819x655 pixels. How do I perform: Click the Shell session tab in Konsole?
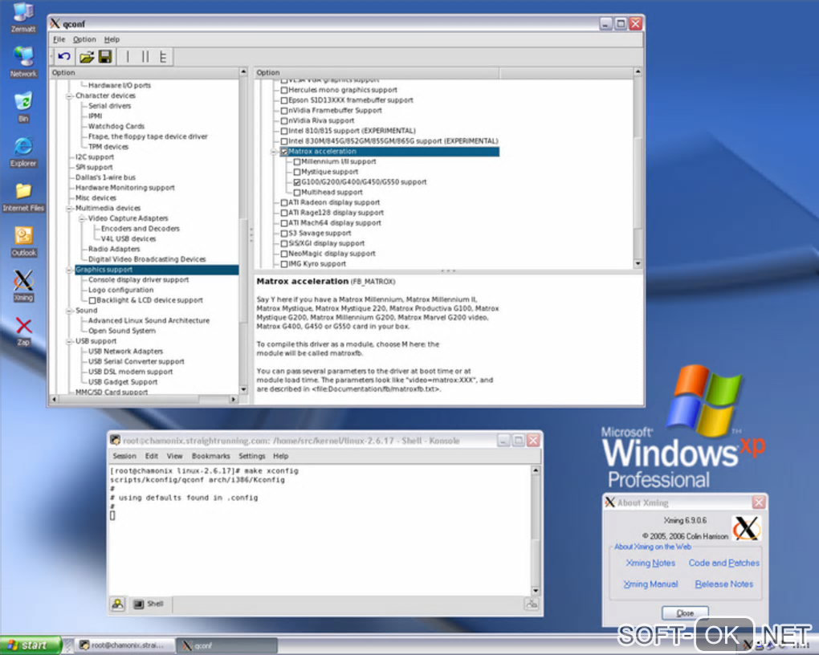click(x=149, y=604)
